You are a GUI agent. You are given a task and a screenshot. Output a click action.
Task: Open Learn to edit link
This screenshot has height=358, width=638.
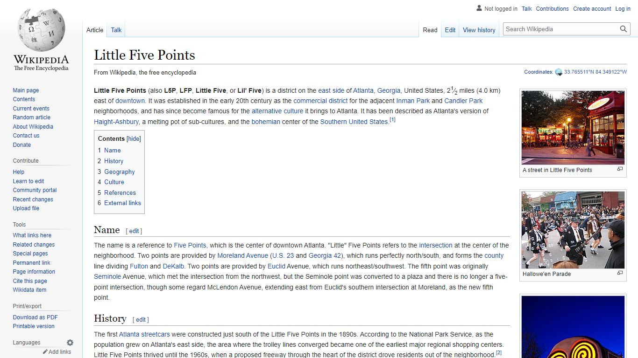click(28, 181)
